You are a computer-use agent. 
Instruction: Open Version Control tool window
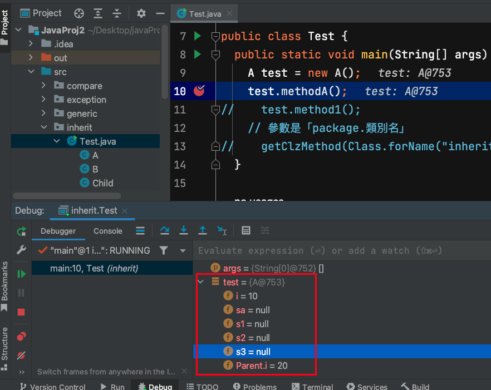click(52, 387)
